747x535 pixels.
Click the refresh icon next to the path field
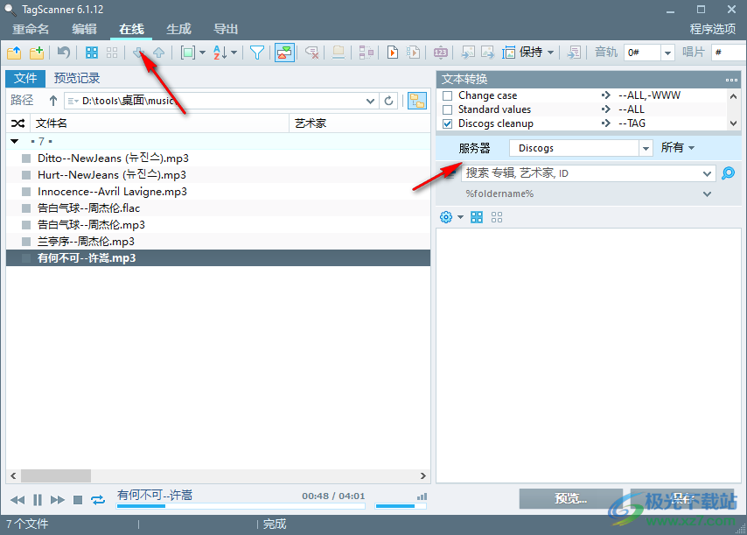point(388,101)
